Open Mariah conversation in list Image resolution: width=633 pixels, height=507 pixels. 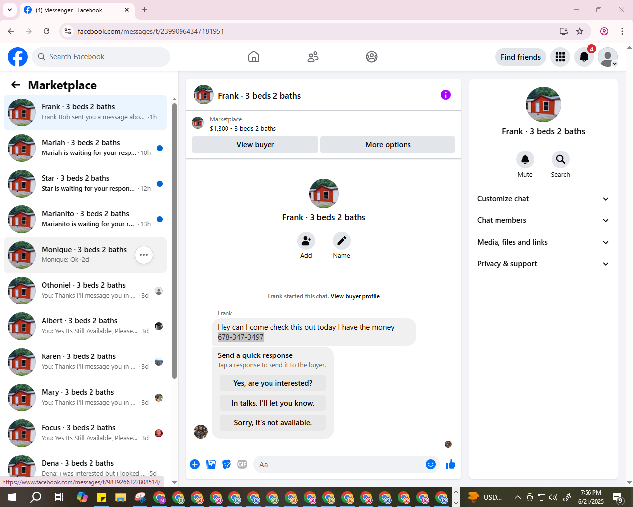point(85,148)
